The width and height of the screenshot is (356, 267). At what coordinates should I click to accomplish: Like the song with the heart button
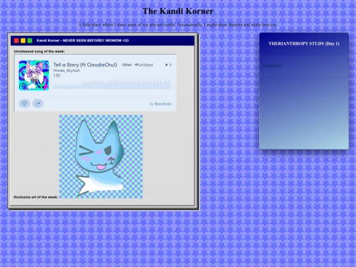point(24,104)
